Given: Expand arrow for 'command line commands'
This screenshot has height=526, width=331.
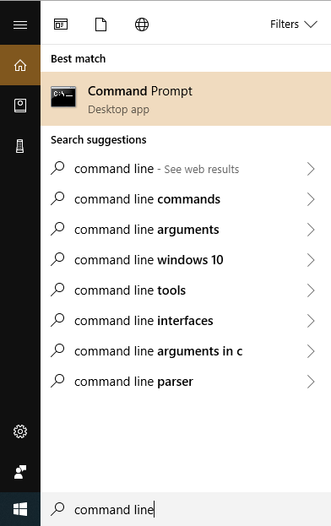Looking at the screenshot, I should [x=311, y=199].
